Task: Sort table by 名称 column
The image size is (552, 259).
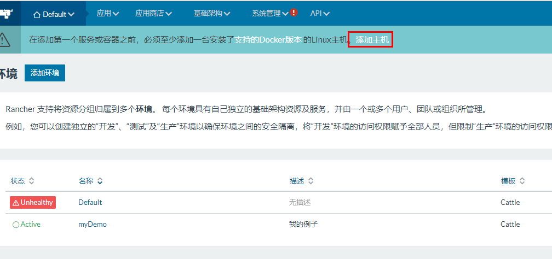Action: [90, 181]
